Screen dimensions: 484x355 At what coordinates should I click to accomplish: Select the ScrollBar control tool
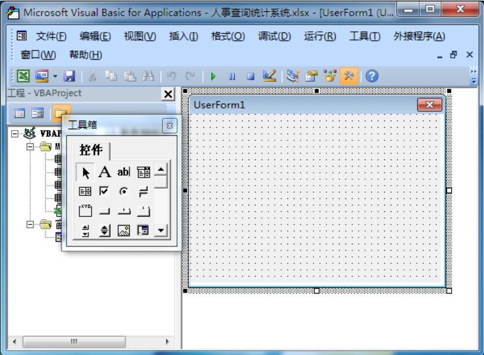coord(86,230)
